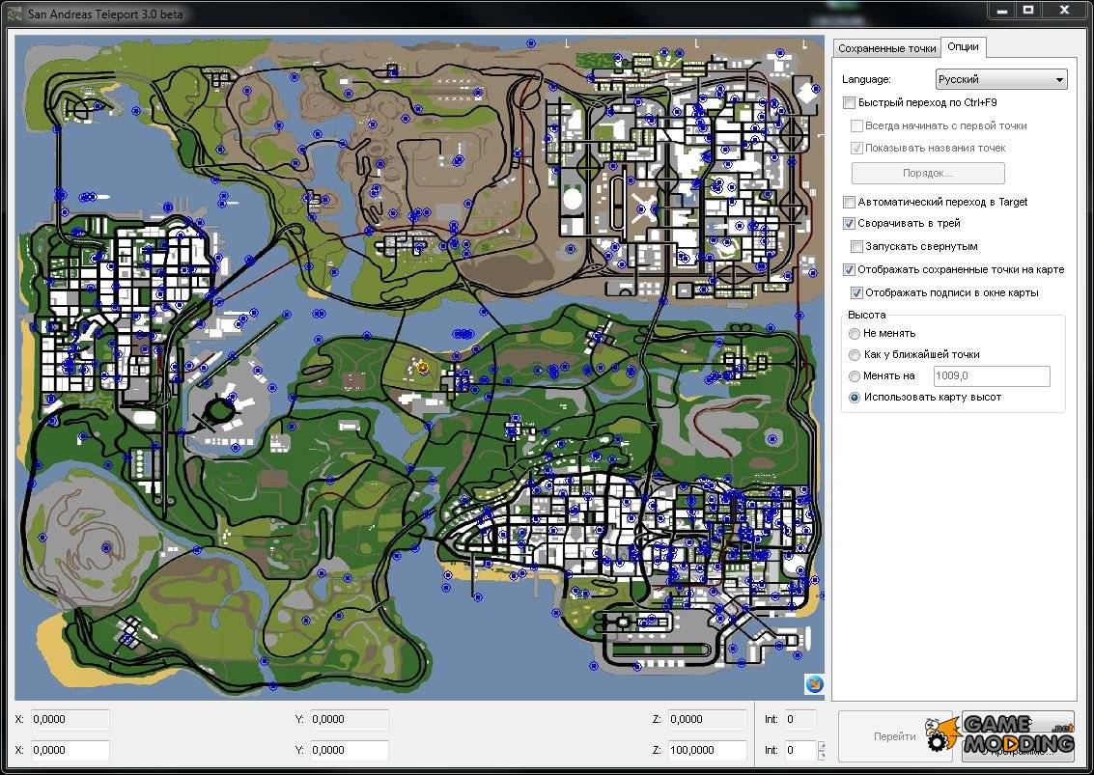The width and height of the screenshot is (1094, 775).
Task: Tick Всегда начинать с первой точки
Action: click(856, 126)
